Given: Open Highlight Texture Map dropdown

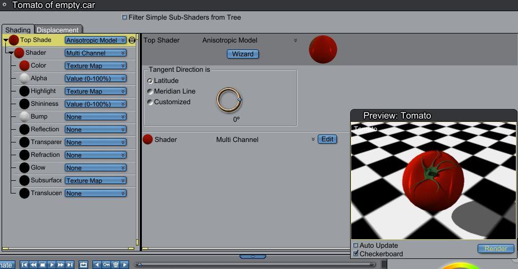Looking at the screenshot, I should pos(96,91).
